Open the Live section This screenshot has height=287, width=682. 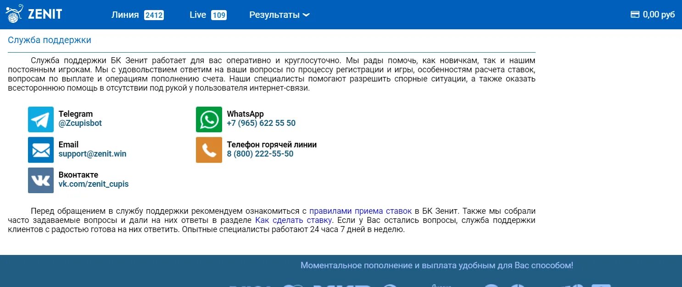click(198, 15)
